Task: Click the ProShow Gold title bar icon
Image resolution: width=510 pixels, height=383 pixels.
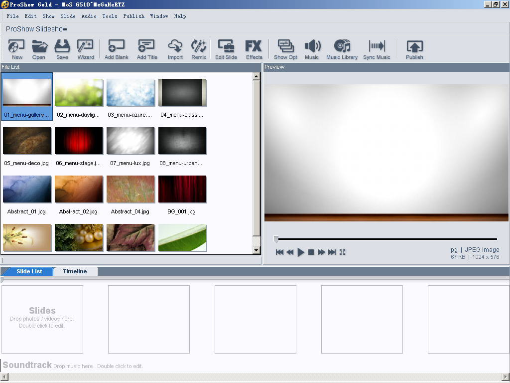Action: [x=4, y=4]
